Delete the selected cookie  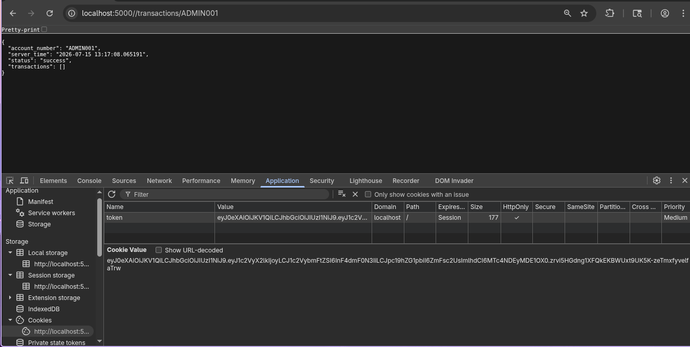(x=355, y=194)
